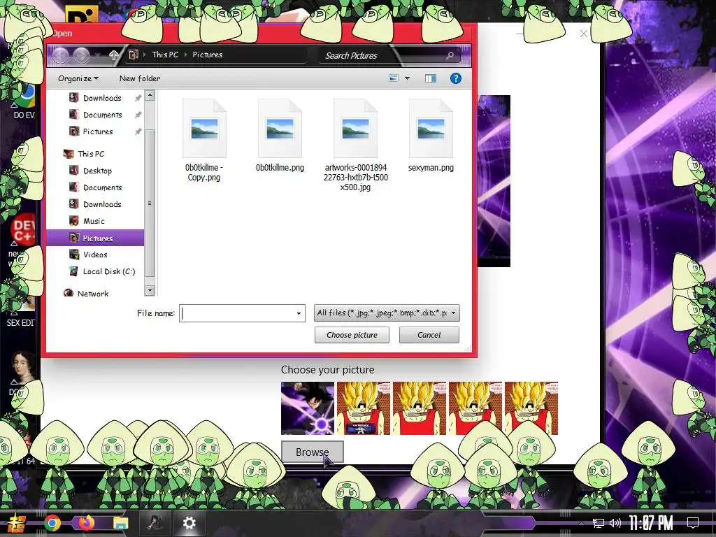The height and width of the screenshot is (537, 716).
Task: Select highlighted Pictures under This PC
Action: 95,238
